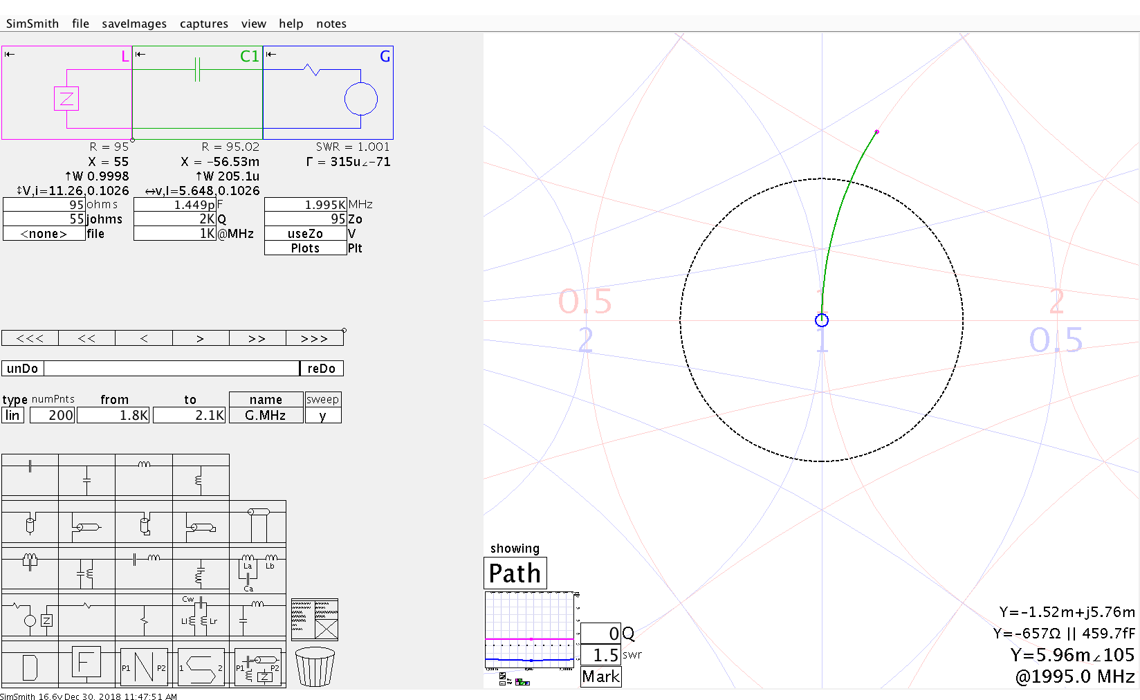Pick the open-circuit vertical stub component
This screenshot has width=1140, height=700.
pyautogui.click(x=30, y=523)
